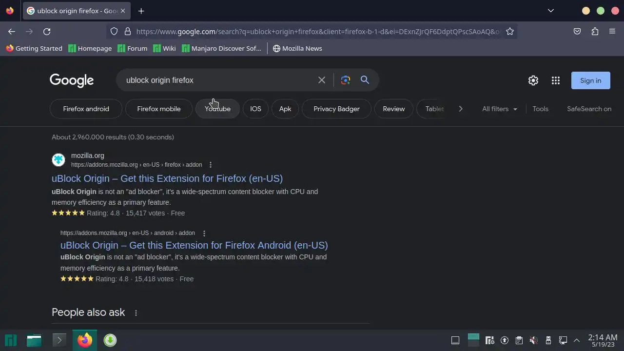624x351 pixels.
Task: Open the Wiki bookmark
Action: click(164, 48)
